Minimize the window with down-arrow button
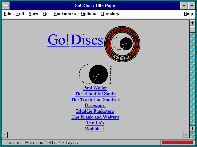 [x=184, y=6]
